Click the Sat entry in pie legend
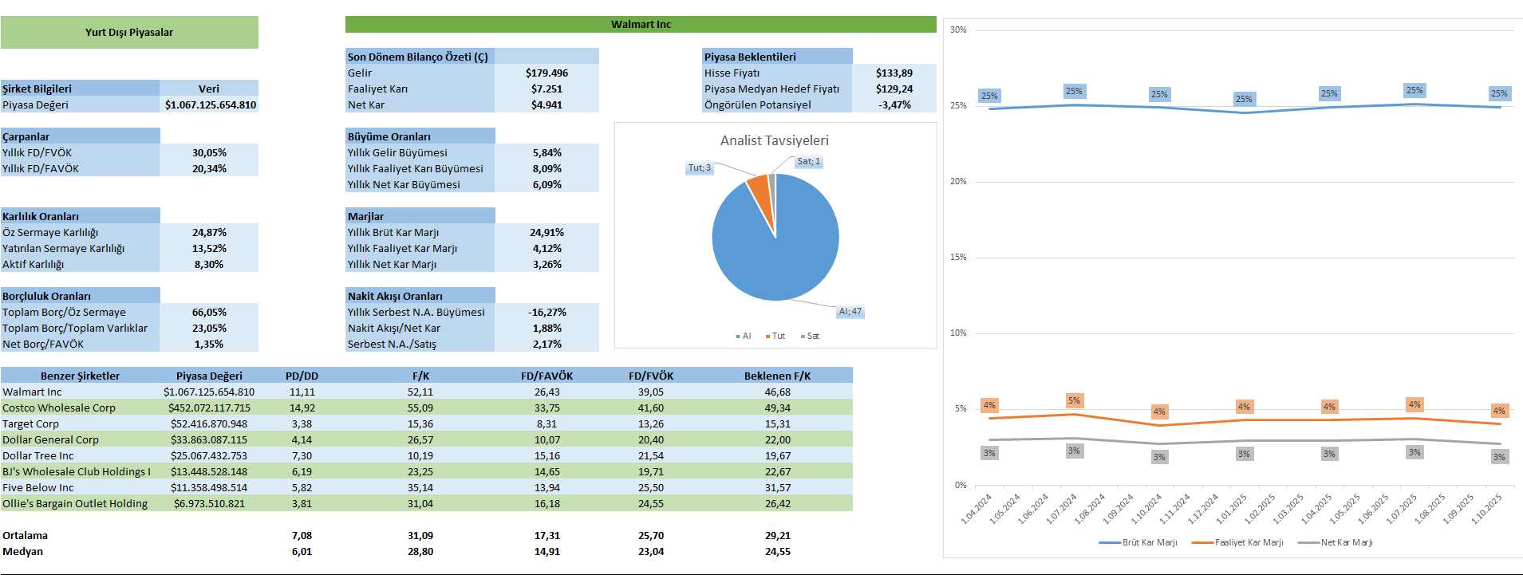The image size is (1523, 575). (x=811, y=337)
